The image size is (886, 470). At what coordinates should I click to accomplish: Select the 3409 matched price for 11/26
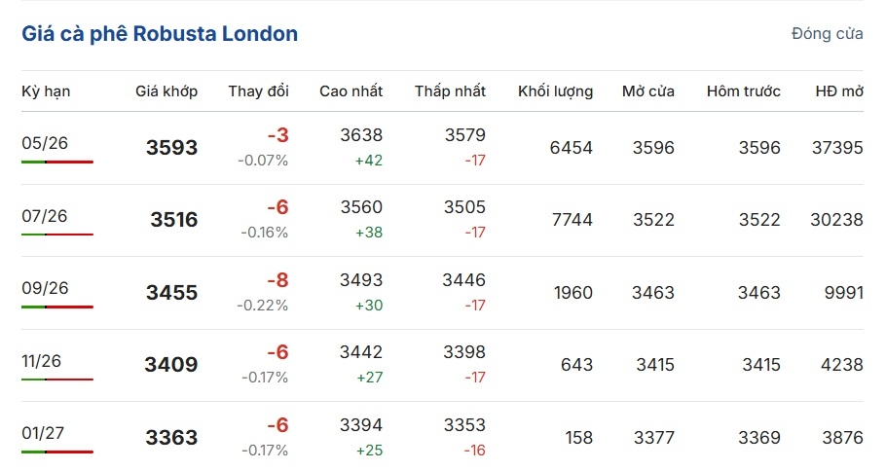171,365
